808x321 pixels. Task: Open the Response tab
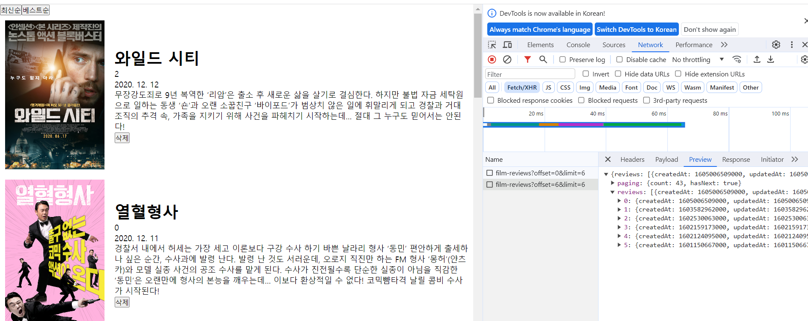[736, 159]
